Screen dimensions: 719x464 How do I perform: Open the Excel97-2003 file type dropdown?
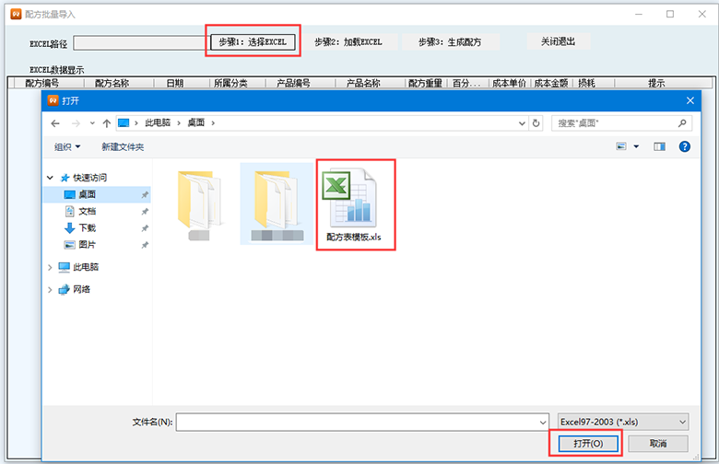pos(623,422)
